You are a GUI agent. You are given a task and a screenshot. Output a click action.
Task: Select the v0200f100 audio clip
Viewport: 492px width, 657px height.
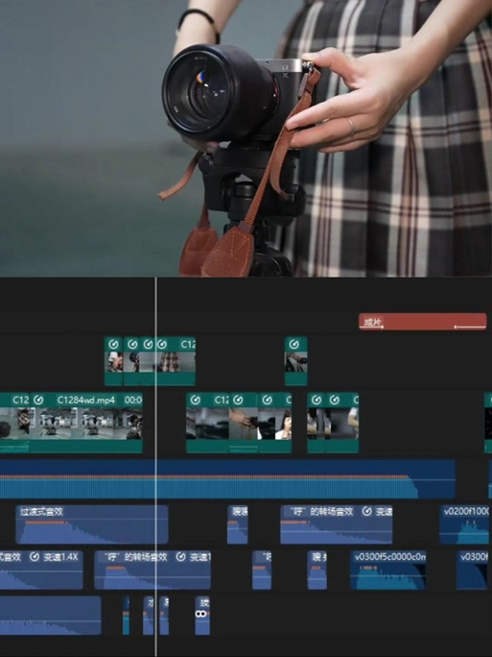[x=464, y=524]
